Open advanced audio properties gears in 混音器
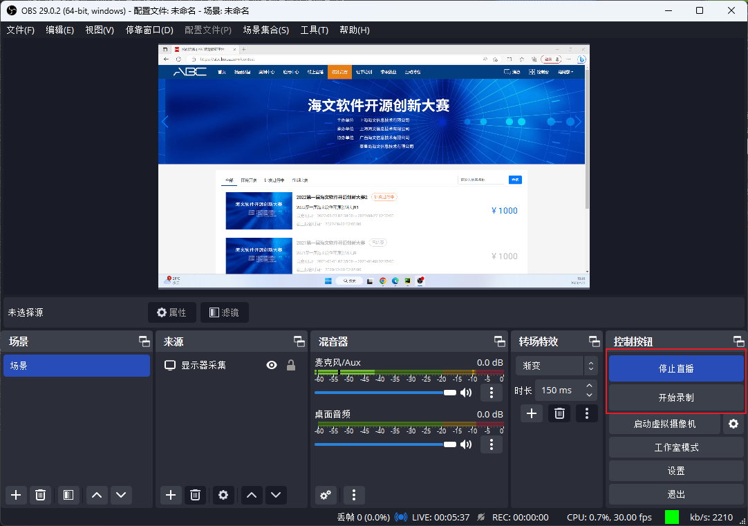 click(326, 495)
